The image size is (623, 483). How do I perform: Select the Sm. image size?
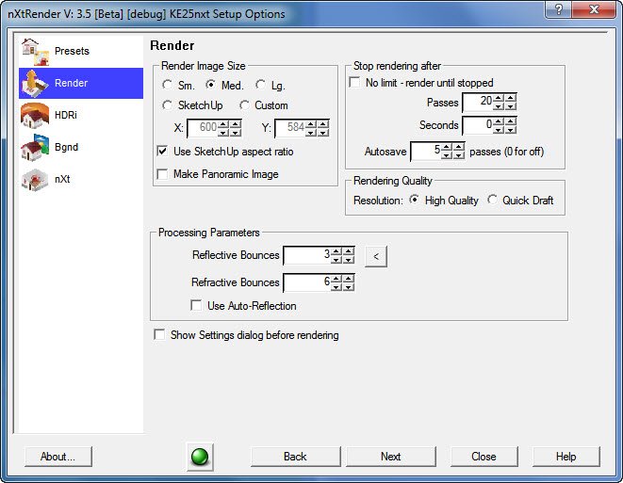(x=167, y=85)
